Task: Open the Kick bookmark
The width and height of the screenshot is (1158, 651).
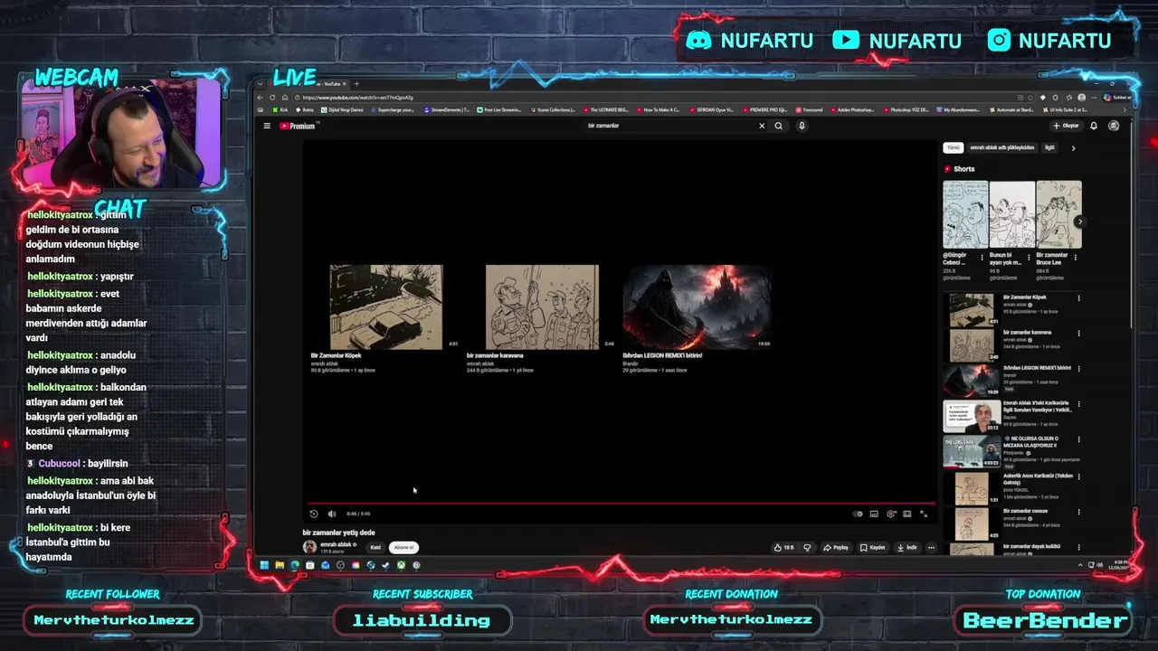Action: [280, 109]
